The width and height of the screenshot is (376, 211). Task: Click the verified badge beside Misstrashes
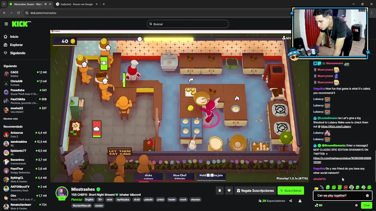pyautogui.click(x=98, y=189)
